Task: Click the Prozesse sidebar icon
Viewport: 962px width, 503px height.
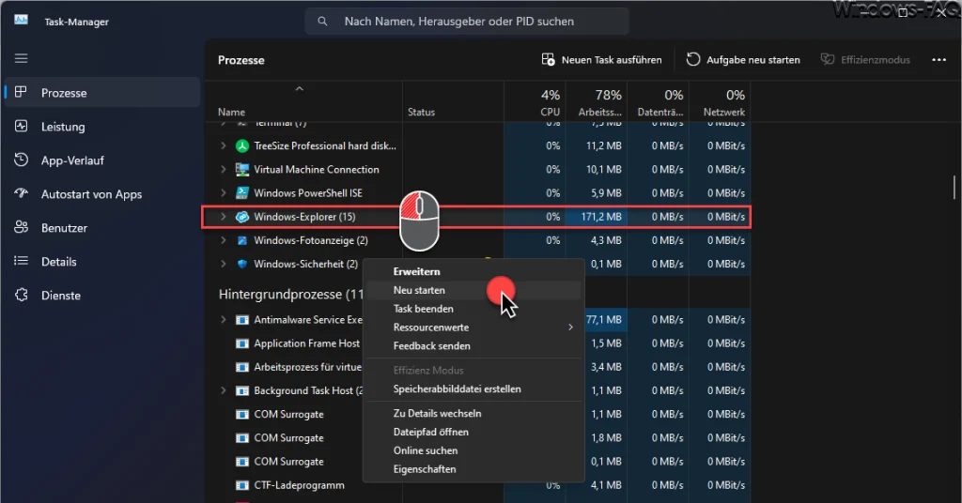Action: (21, 92)
